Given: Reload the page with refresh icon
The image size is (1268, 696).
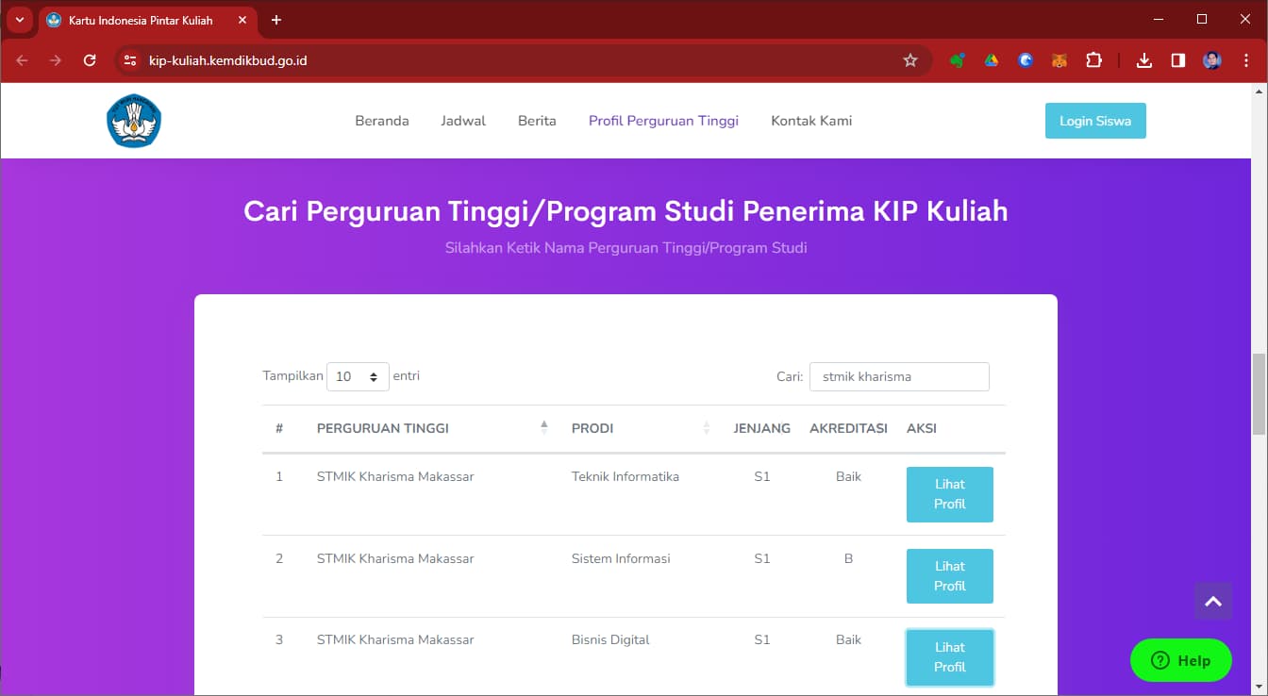Looking at the screenshot, I should (x=90, y=60).
